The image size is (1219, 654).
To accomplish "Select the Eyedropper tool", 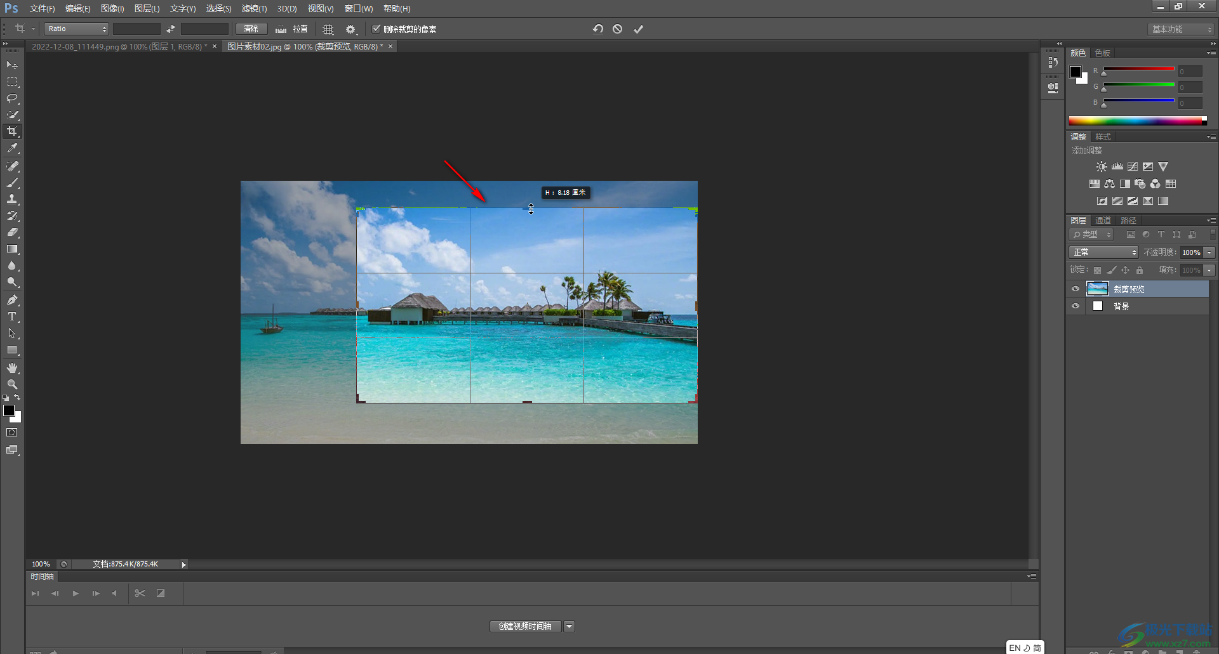I will [x=12, y=148].
